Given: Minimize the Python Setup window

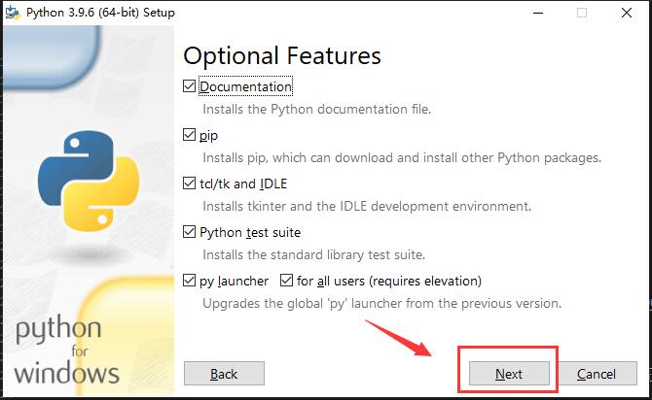Looking at the screenshot, I should [x=538, y=13].
